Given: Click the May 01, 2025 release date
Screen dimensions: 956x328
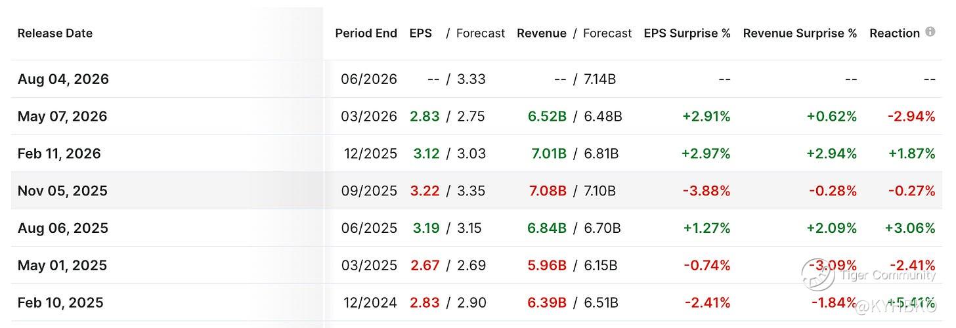Looking at the screenshot, I should (x=62, y=265).
